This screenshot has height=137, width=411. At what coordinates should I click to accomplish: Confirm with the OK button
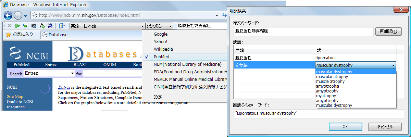[x=346, y=126]
